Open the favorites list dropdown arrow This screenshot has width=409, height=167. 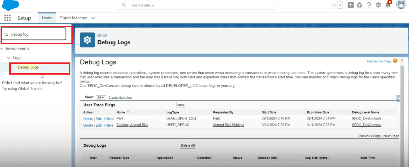click(340, 5)
